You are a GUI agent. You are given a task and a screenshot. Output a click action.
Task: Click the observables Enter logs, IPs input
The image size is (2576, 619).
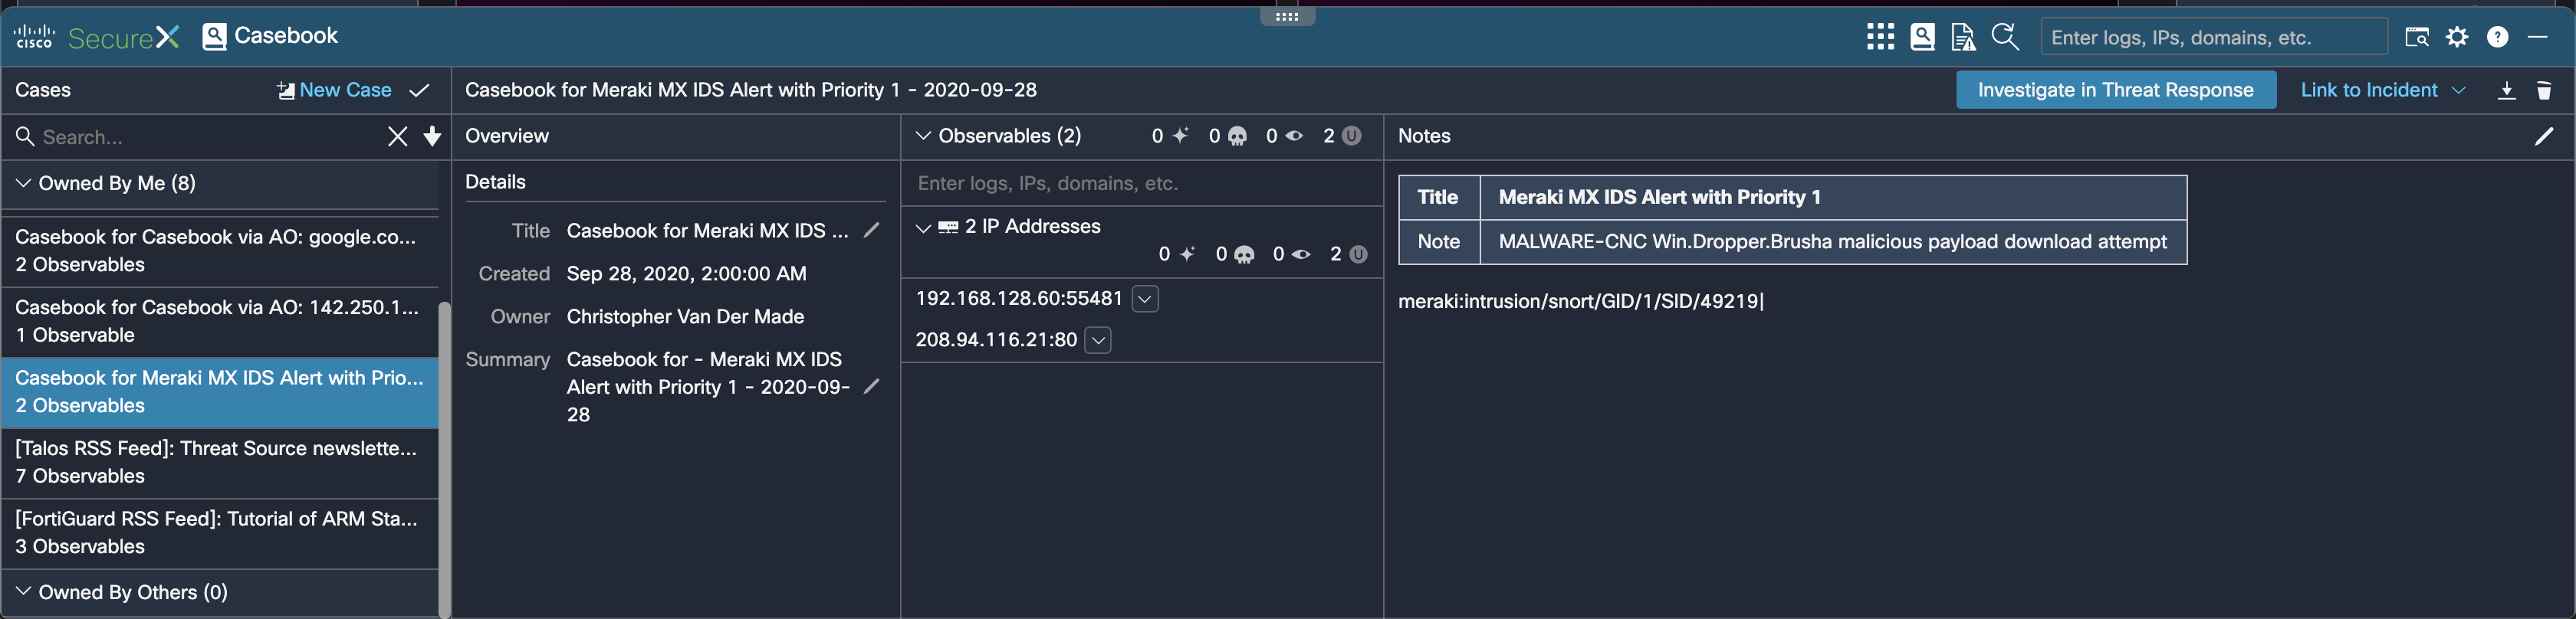[x=1142, y=183]
